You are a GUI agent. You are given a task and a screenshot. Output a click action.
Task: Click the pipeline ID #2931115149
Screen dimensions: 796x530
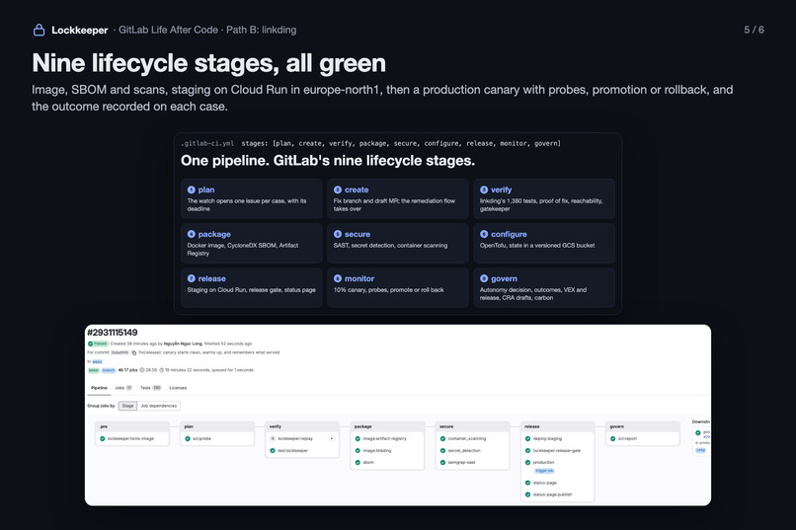(113, 333)
